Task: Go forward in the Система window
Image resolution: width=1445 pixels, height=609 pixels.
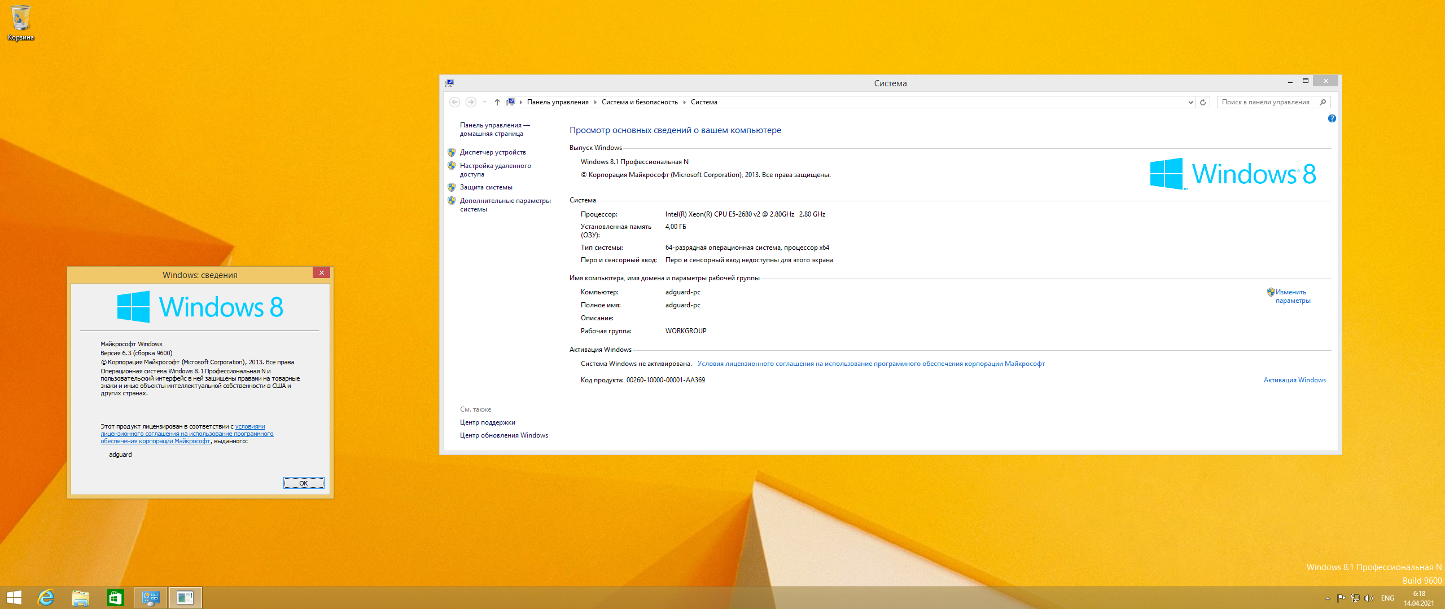Action: [x=471, y=102]
